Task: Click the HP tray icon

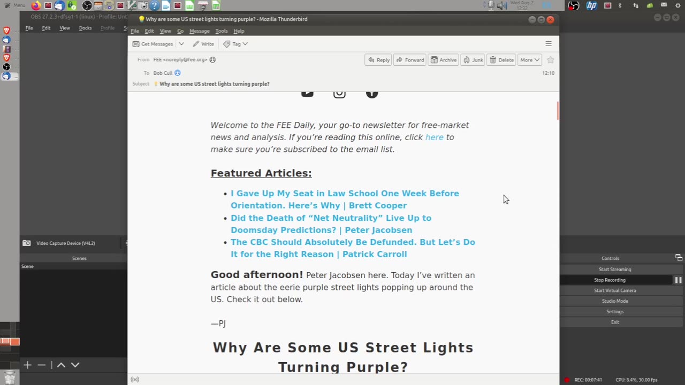Action: tap(591, 5)
